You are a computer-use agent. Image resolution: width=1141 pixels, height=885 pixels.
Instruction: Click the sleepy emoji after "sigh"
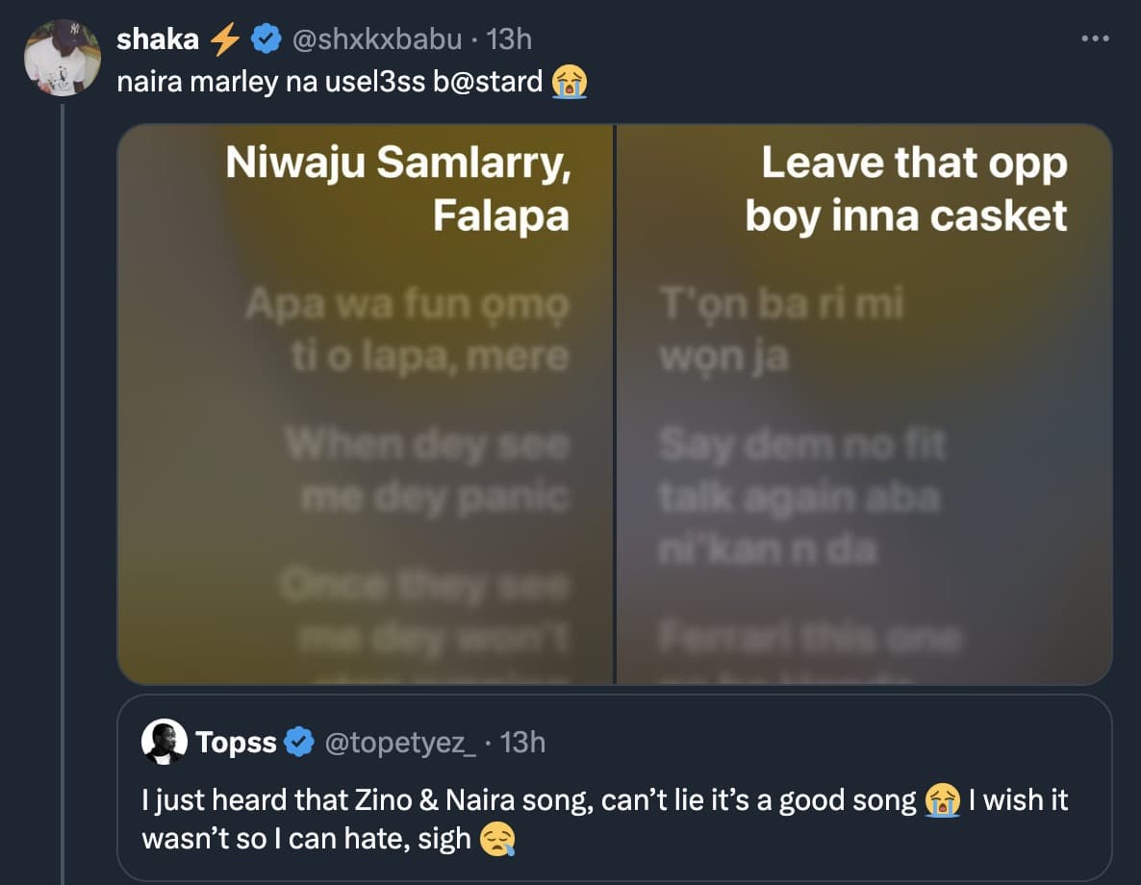tap(497, 839)
